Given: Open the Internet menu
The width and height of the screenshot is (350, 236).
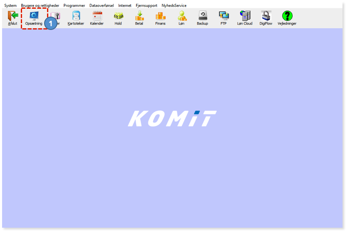Looking at the screenshot, I should pyautogui.click(x=125, y=5).
